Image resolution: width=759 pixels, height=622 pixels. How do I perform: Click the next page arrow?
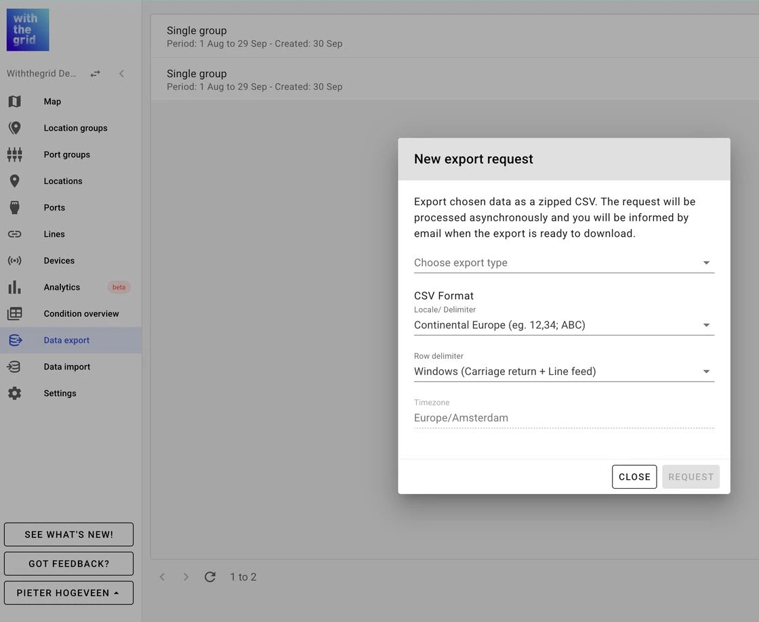click(186, 577)
